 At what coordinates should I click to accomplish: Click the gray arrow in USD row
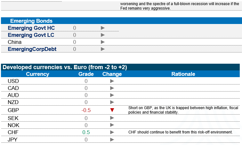tap(112, 81)
